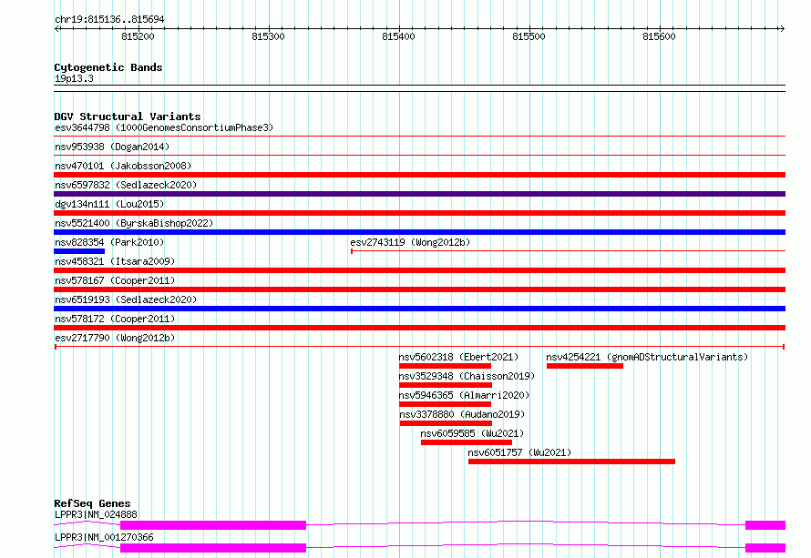Viewport: 811px width, 558px height.
Task: Select nsv5602318 (Ebert2021) red bar
Action: click(445, 366)
